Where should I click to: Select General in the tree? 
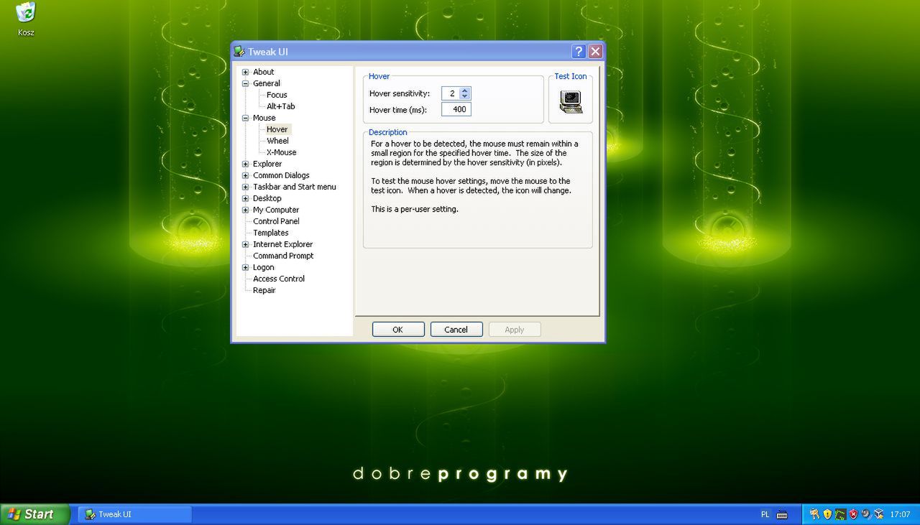267,83
